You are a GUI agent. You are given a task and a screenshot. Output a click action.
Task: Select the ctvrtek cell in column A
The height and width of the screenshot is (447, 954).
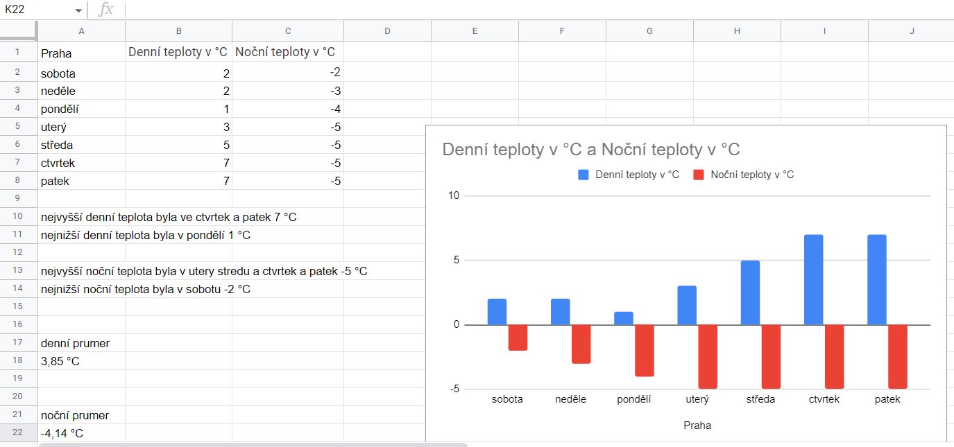(82, 163)
